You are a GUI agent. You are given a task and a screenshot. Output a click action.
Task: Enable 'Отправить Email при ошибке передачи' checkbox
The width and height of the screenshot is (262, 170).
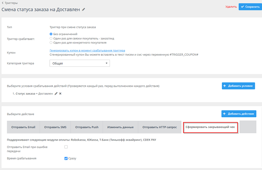66,147
